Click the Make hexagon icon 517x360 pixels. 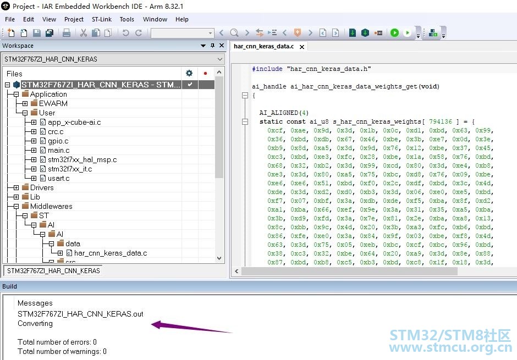(x=365, y=32)
